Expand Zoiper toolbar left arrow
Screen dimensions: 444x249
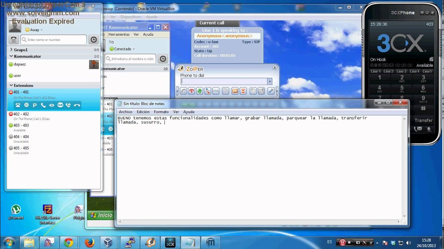coord(177,91)
